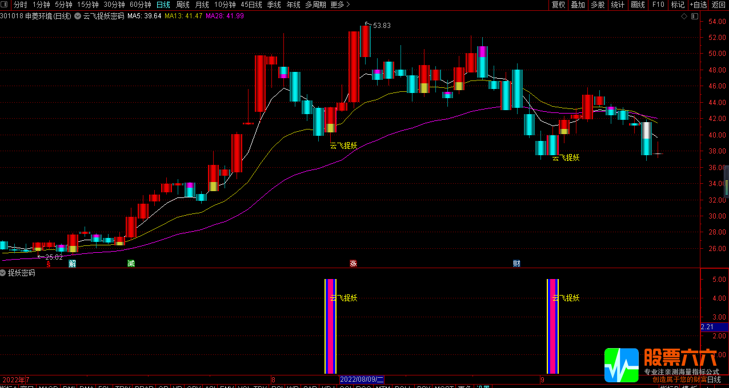This screenshot has width=729, height=388.
Task: Select the 60分钟 period tab
Action: 141,5
